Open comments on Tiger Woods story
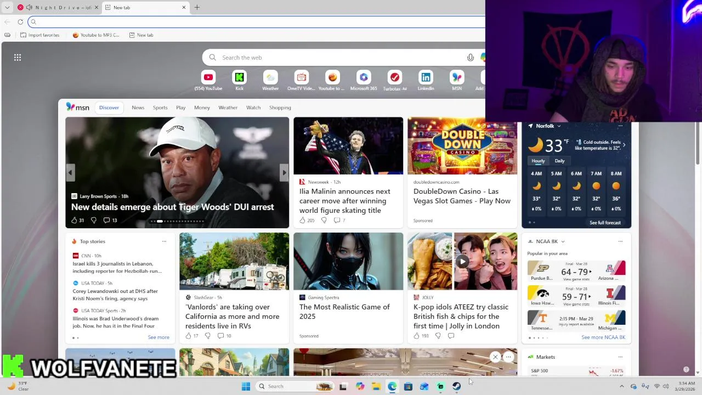The image size is (702, 395). pyautogui.click(x=110, y=220)
